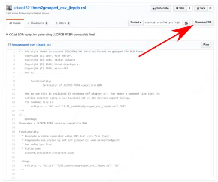
Task: Star this gist
Action: pyautogui.click(x=180, y=8)
